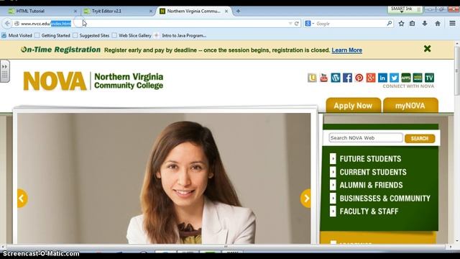Image resolution: width=460 pixels, height=259 pixels.
Task: Open the NOVA YouTube icon
Action: coord(324,78)
